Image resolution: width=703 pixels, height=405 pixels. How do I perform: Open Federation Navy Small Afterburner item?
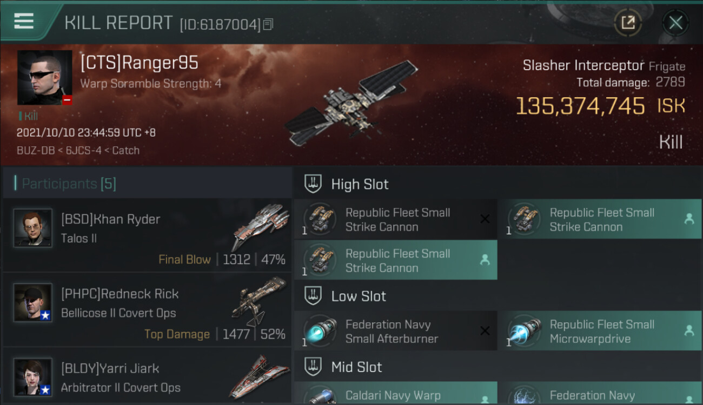[395, 332]
